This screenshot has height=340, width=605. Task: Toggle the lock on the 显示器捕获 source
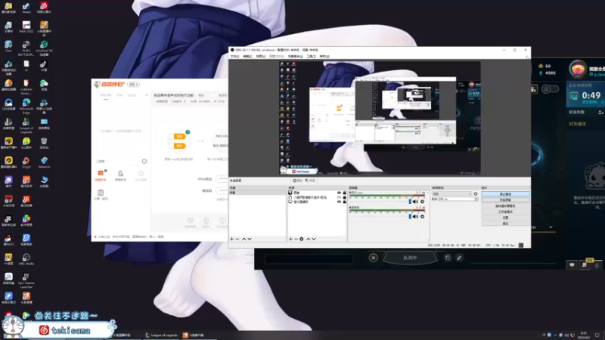(345, 202)
